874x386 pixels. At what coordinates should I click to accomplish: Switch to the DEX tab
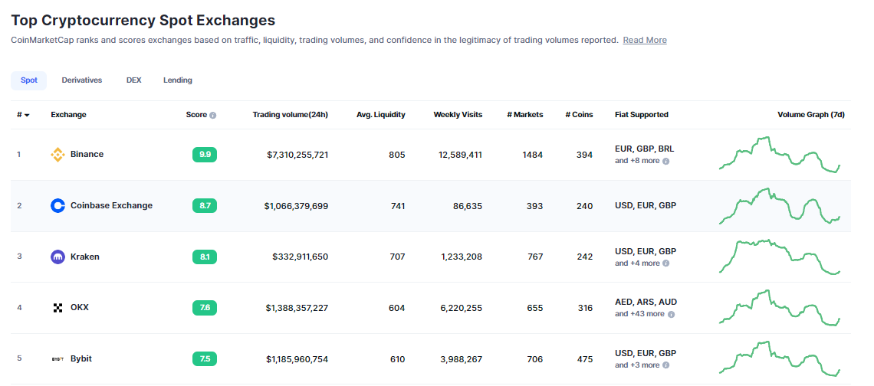133,80
